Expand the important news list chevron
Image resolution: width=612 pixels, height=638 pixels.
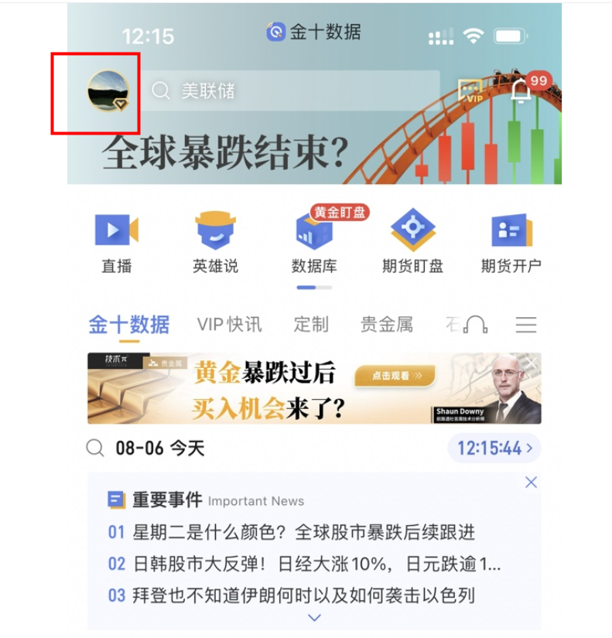(x=314, y=618)
